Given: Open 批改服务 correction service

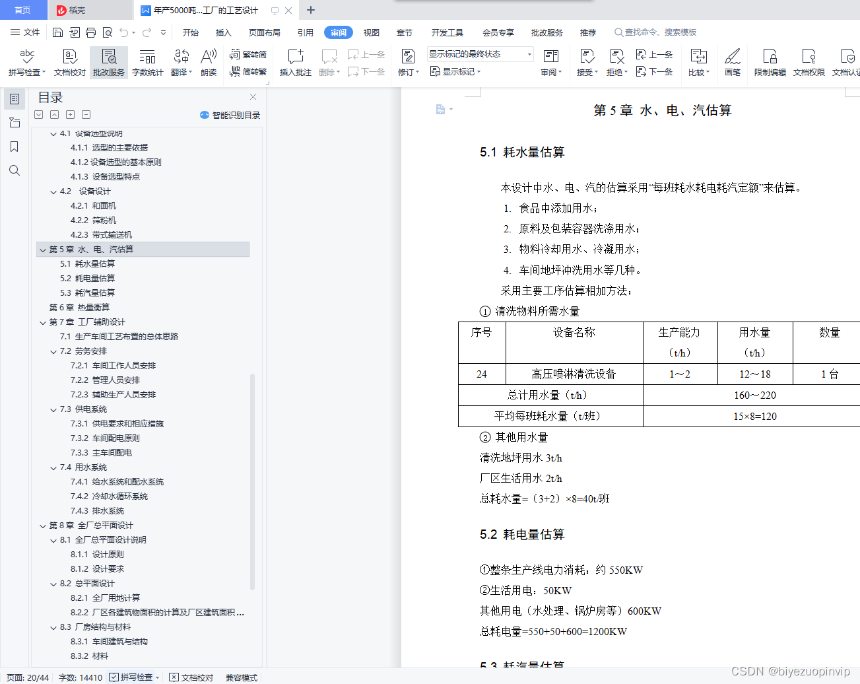Looking at the screenshot, I should pos(109,63).
